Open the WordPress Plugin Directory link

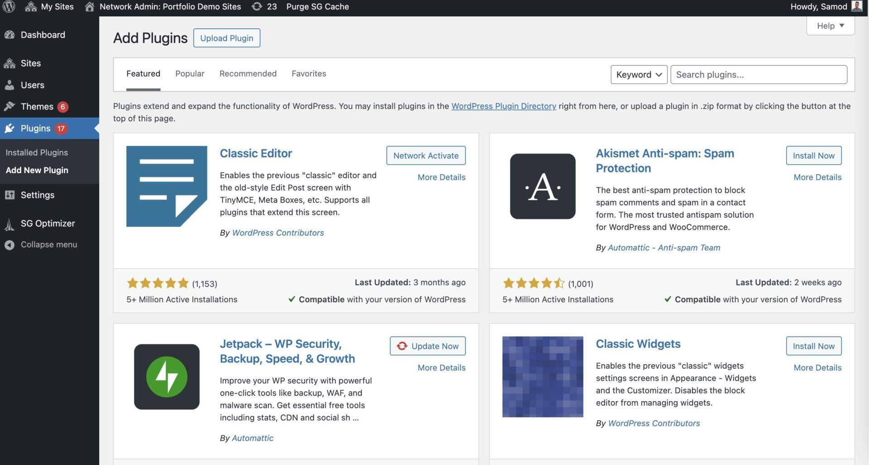click(x=504, y=106)
